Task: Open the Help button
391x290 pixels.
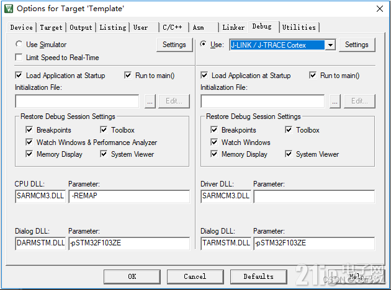Action: click(x=357, y=276)
